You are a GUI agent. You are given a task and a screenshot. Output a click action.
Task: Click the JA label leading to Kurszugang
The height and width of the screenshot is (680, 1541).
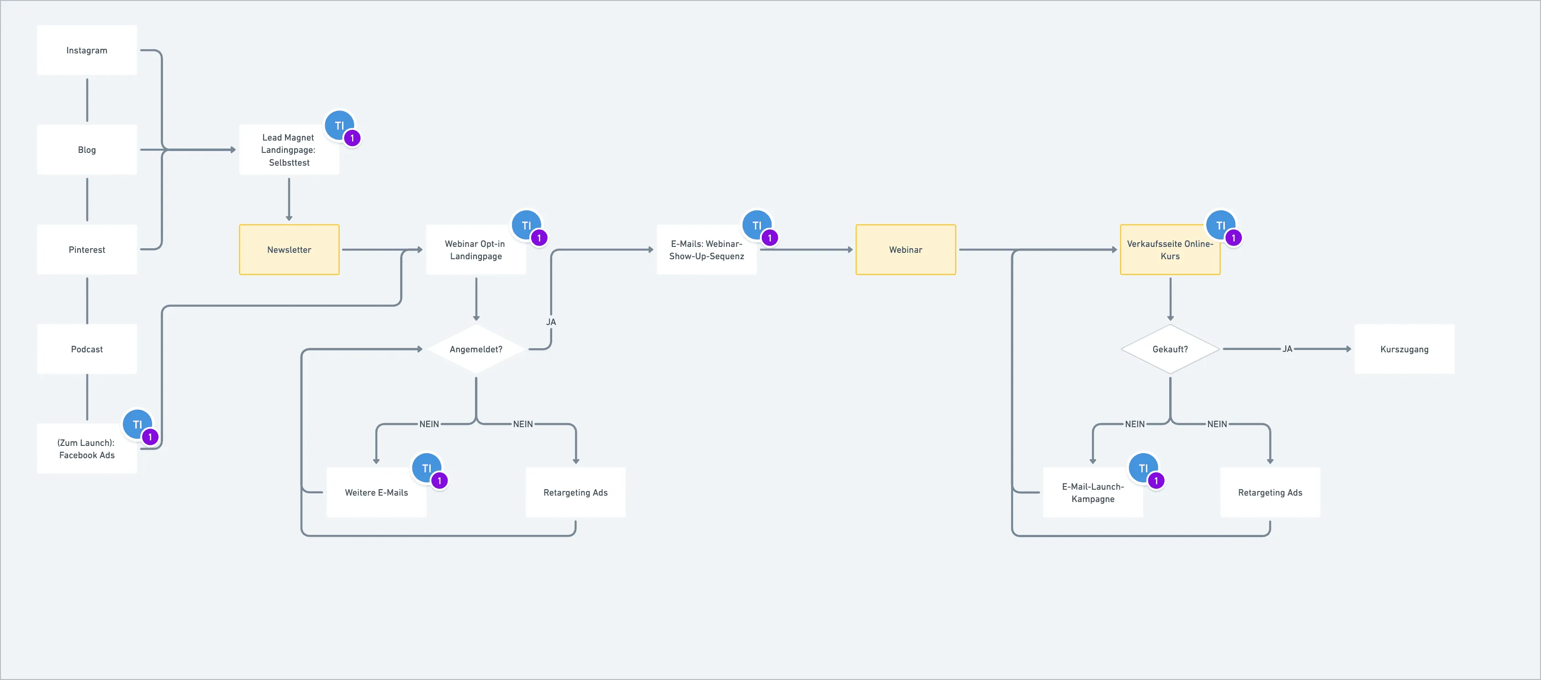(x=1288, y=349)
